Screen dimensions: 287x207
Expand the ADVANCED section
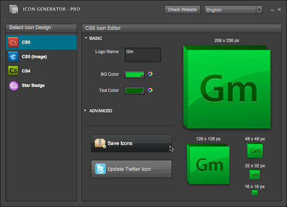(85, 111)
